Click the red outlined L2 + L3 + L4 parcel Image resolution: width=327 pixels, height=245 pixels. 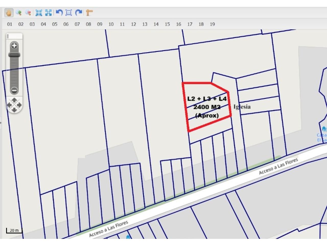click(207, 107)
